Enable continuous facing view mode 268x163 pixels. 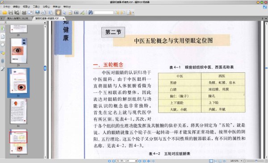pyautogui.click(x=224, y=161)
